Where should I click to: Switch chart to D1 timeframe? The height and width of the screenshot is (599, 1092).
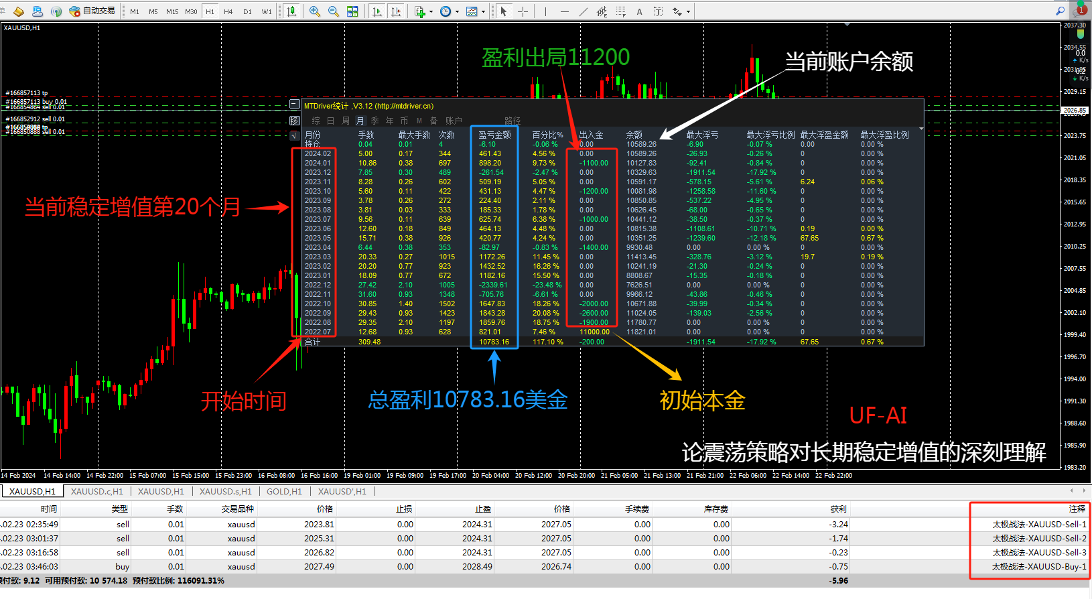pos(247,11)
